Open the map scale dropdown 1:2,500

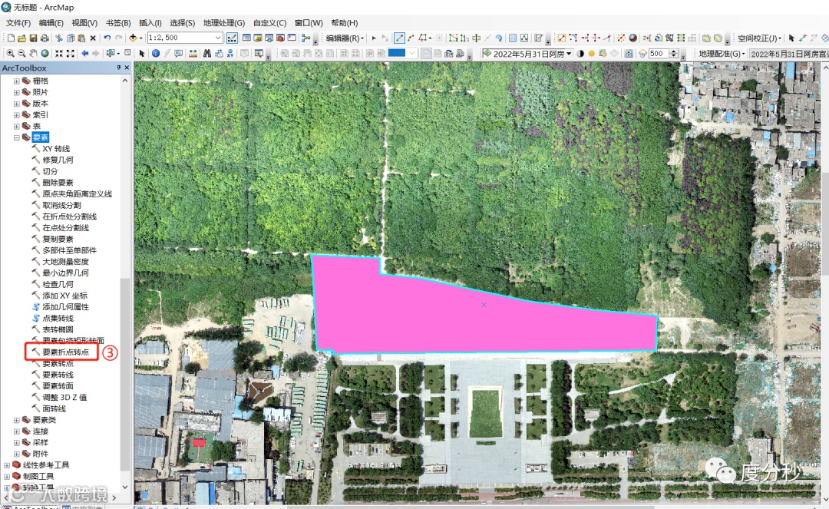click(x=217, y=38)
